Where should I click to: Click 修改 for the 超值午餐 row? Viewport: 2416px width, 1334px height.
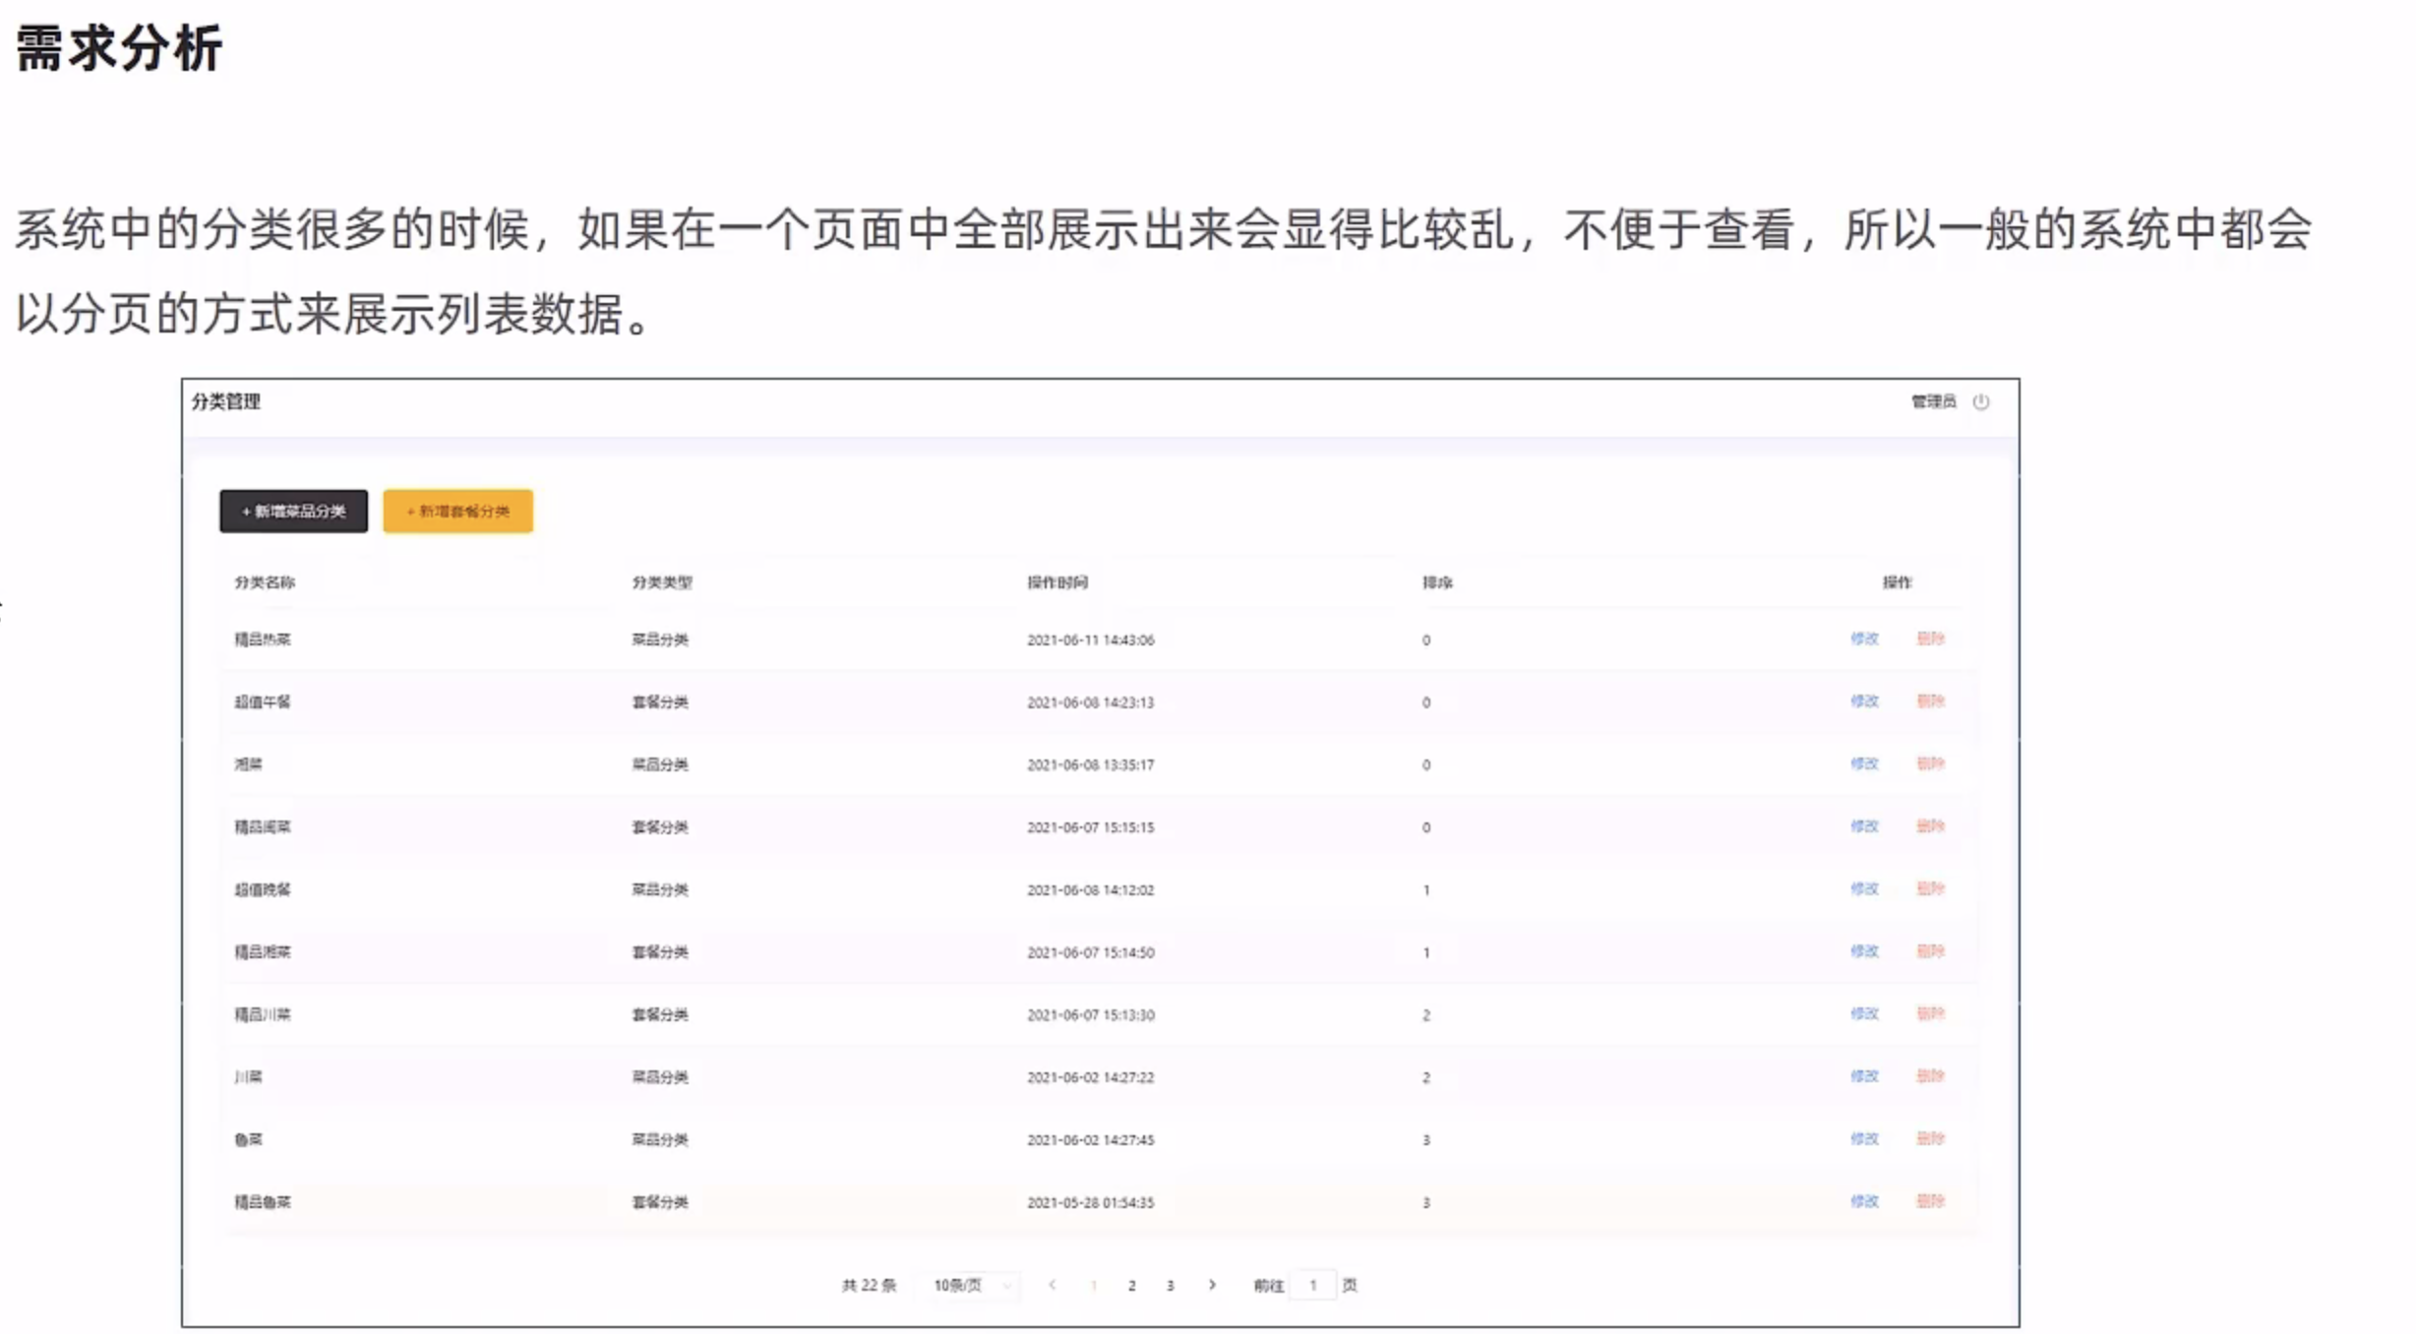point(1864,701)
